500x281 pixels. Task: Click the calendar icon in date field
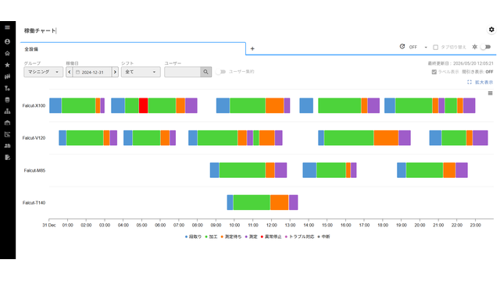[77, 73]
